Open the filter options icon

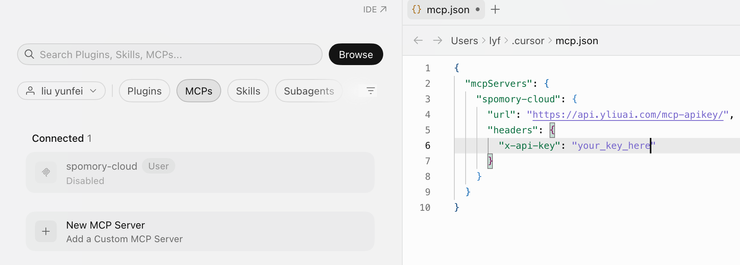(370, 91)
